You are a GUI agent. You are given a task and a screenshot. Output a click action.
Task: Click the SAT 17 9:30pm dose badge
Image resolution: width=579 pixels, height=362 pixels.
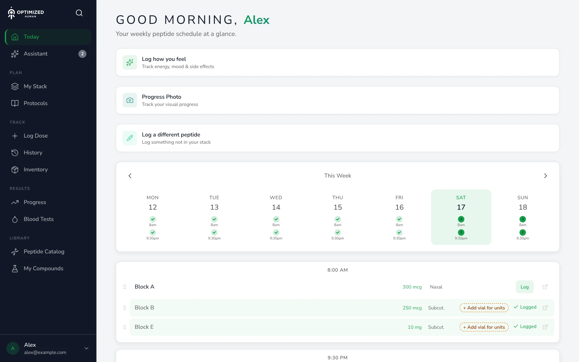pos(461,232)
